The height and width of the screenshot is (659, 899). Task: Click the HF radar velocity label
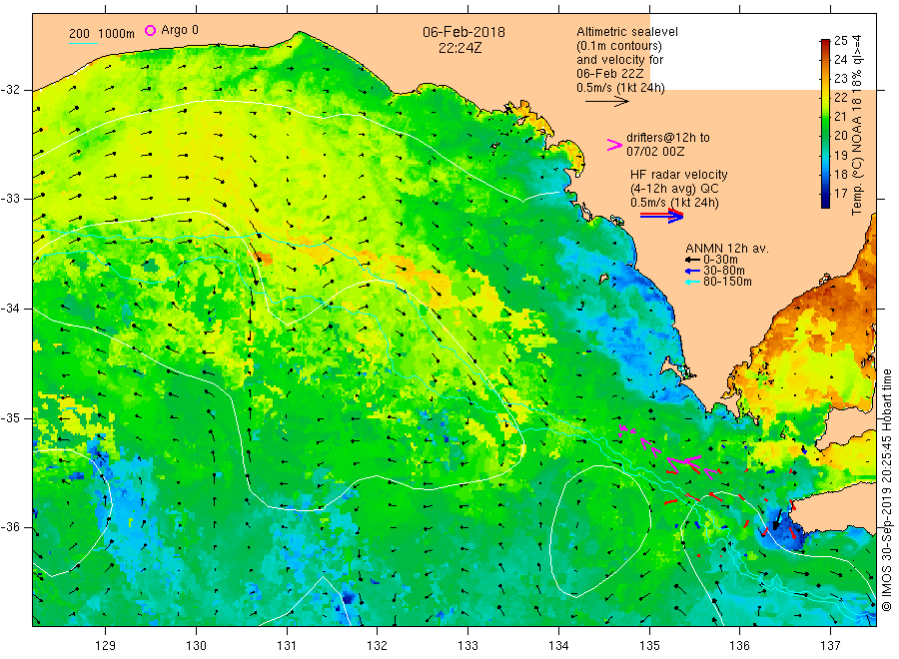click(679, 174)
